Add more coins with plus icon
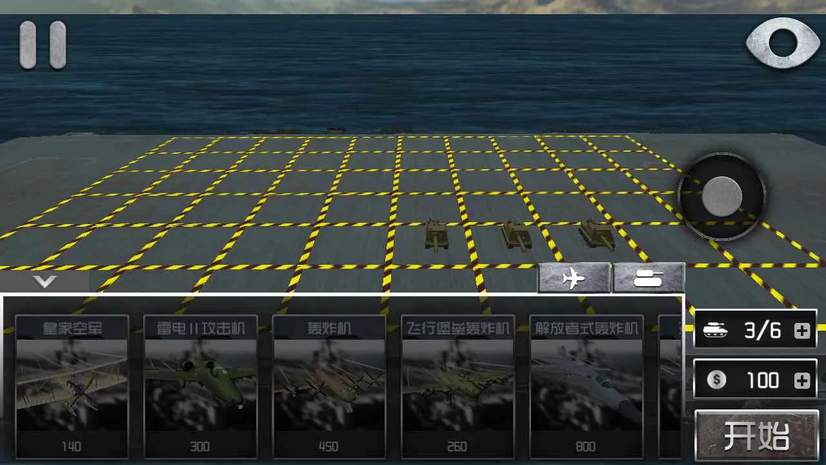This screenshot has width=826, height=465. (801, 380)
